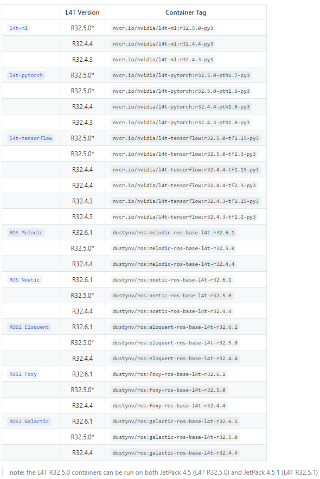The image size is (320, 479).
Task: Select tag dustynv/ros:eloquent-ros-base-l4t-r32.6.1
Action: pyautogui.click(x=175, y=327)
